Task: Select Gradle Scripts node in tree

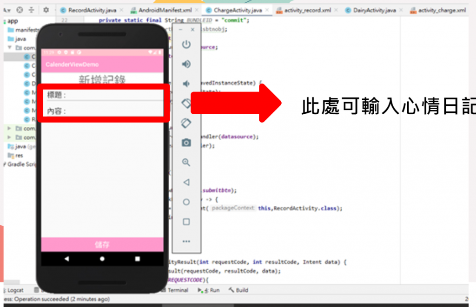Action: click(x=20, y=164)
